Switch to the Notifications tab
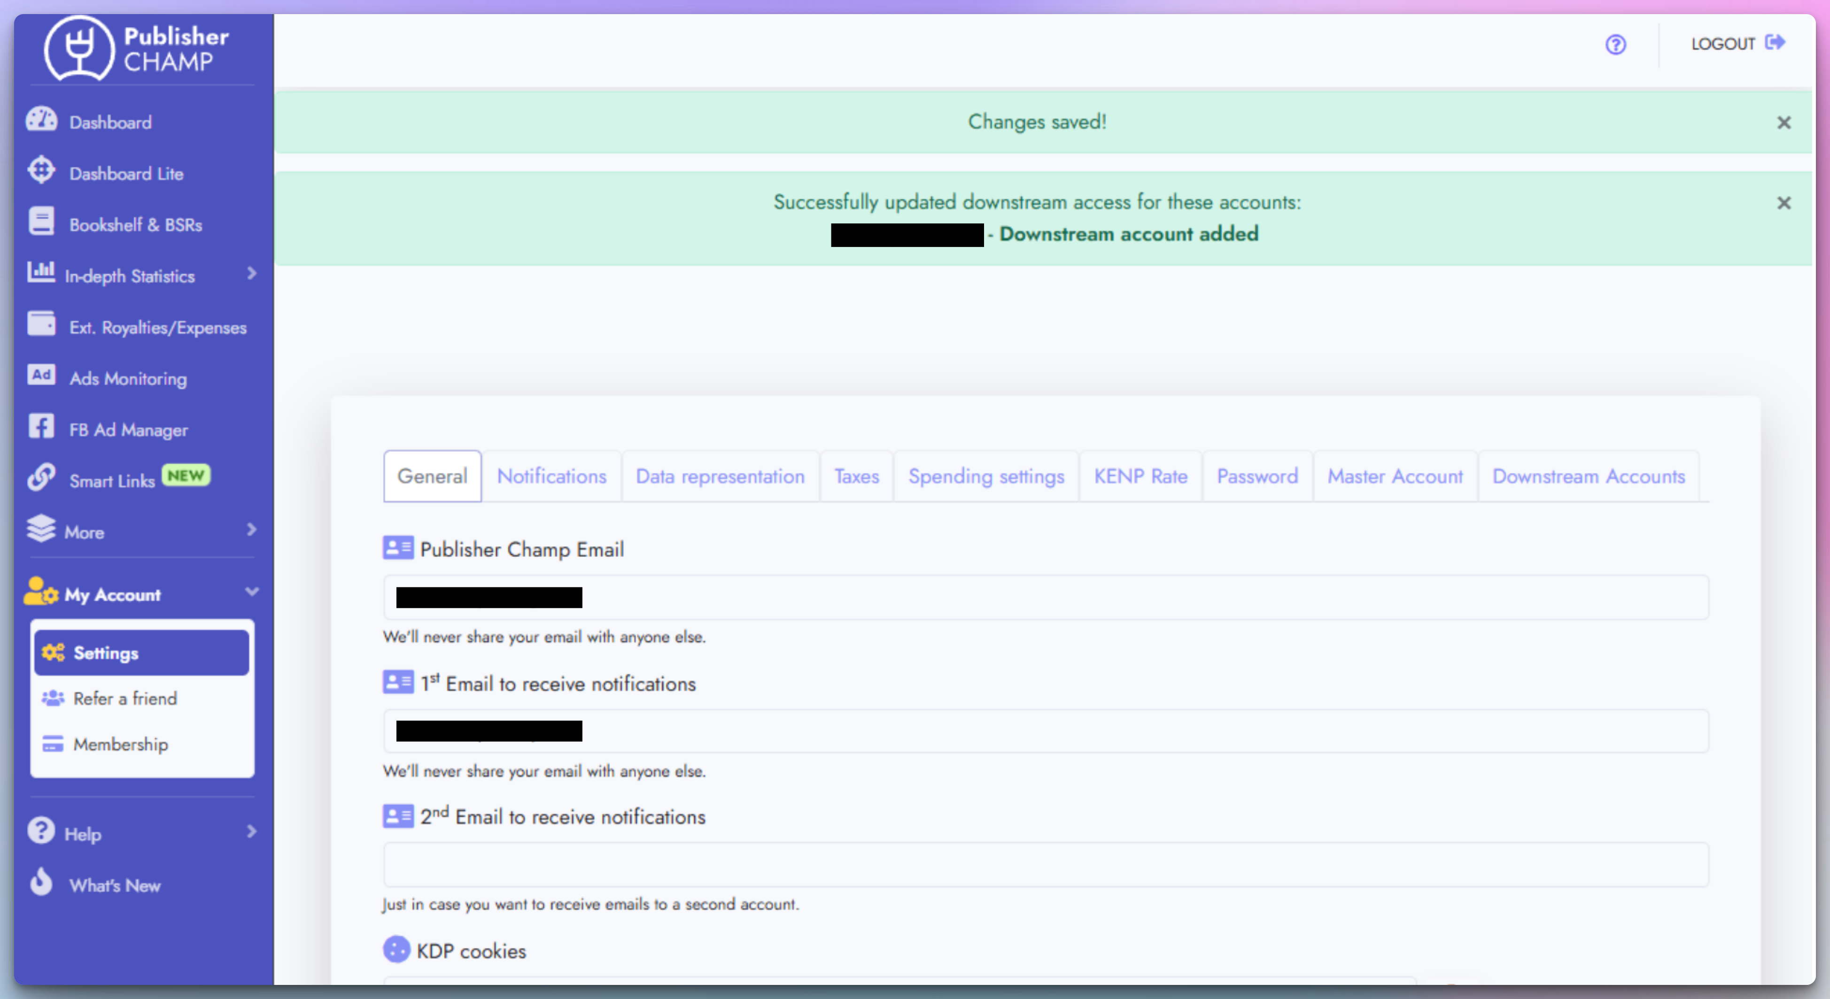 click(x=552, y=476)
